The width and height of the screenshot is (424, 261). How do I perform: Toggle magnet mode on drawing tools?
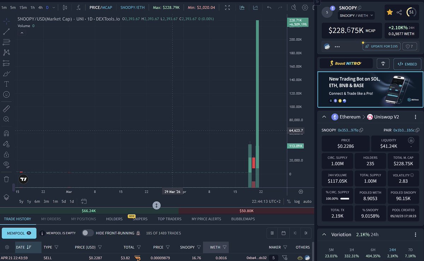click(6, 134)
